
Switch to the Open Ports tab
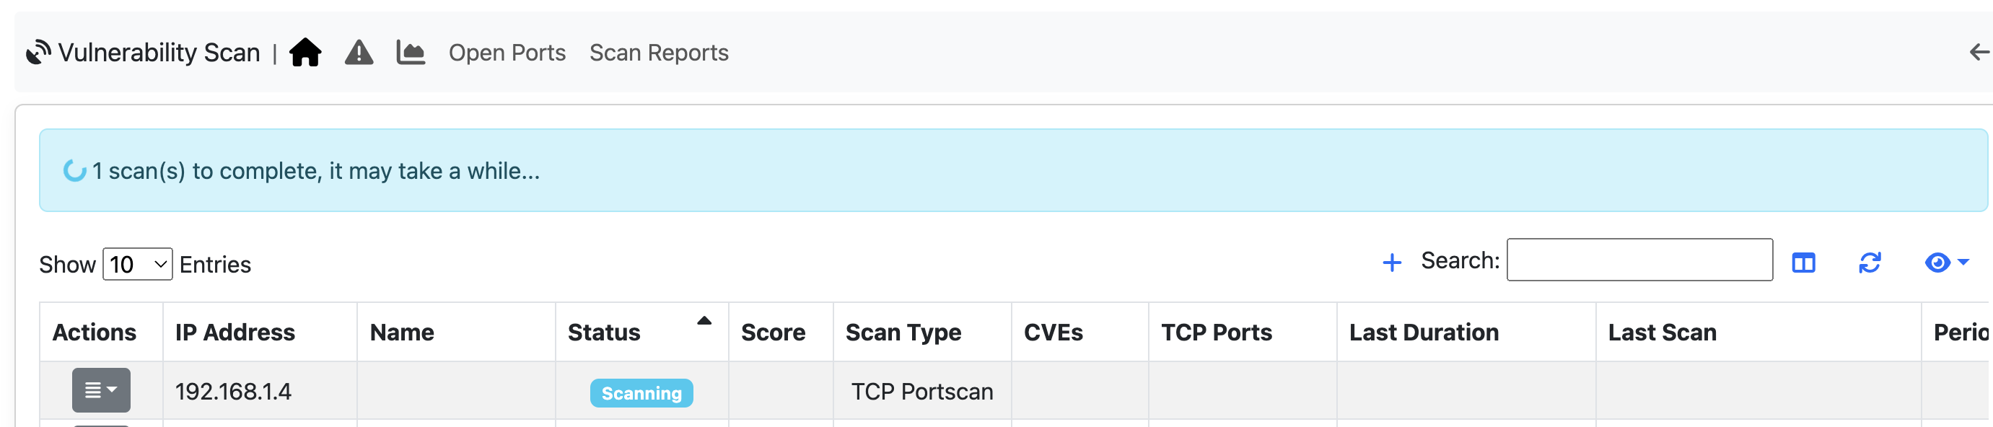pyautogui.click(x=507, y=53)
